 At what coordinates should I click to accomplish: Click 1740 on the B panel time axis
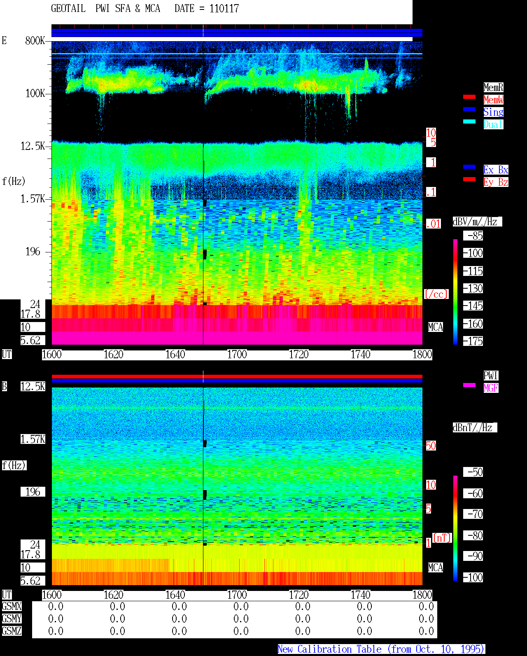tap(361, 595)
